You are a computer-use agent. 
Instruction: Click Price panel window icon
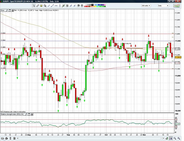[x=10, y=10]
